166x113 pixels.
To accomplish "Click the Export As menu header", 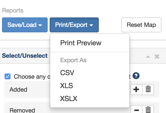I will (x=73, y=60).
